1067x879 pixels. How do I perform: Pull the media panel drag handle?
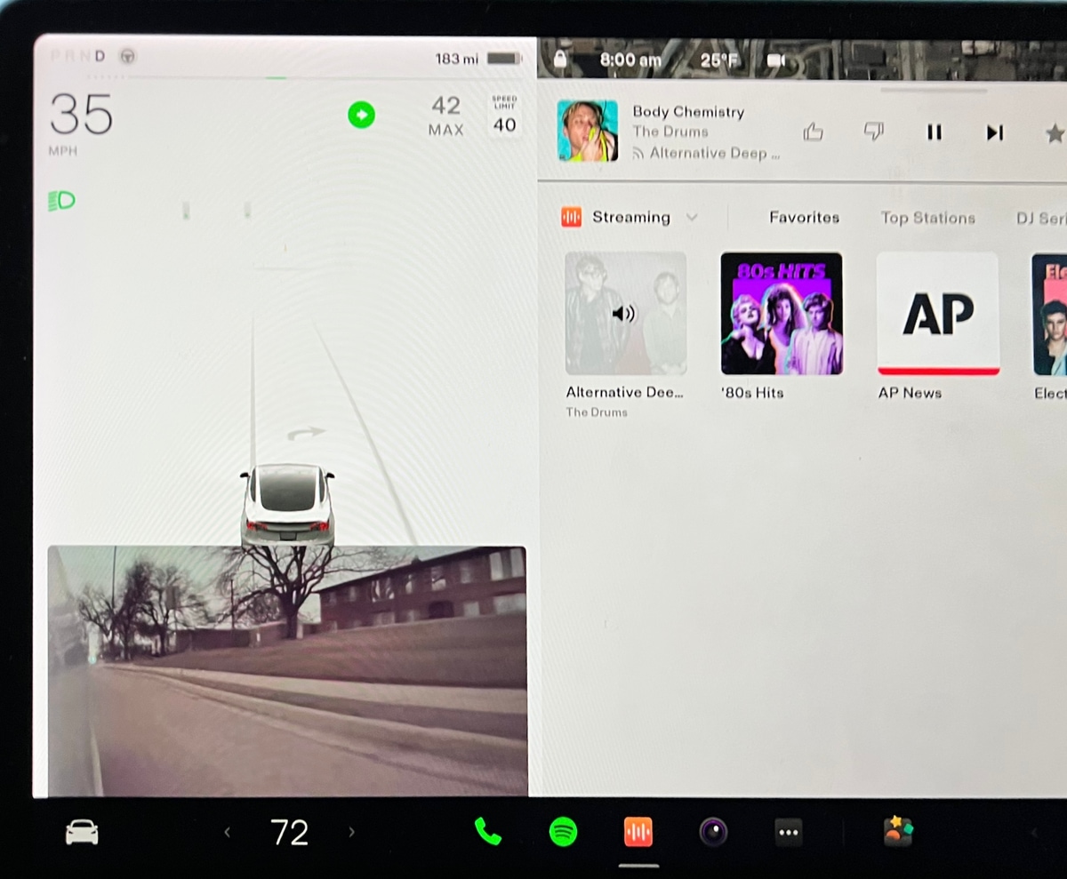coord(934,89)
